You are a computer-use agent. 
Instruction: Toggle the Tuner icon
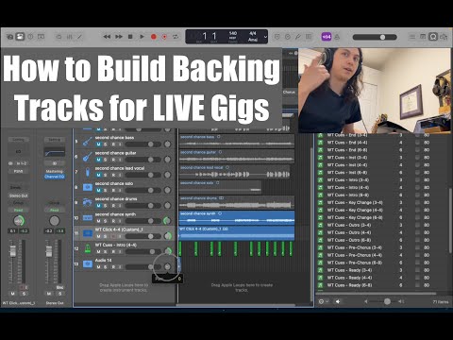pos(297,37)
